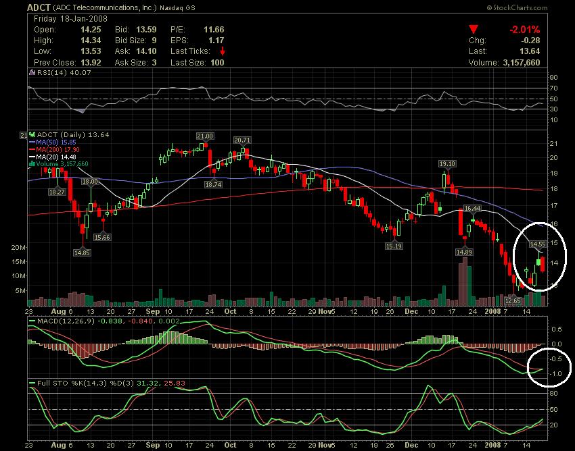Click the Ask Size value 3
This screenshot has width=575, height=451.
pos(154,63)
